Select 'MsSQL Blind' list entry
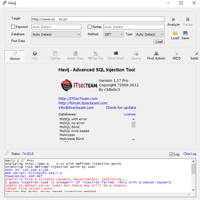This screenshot has width=200, height=200. [x=69, y=127]
